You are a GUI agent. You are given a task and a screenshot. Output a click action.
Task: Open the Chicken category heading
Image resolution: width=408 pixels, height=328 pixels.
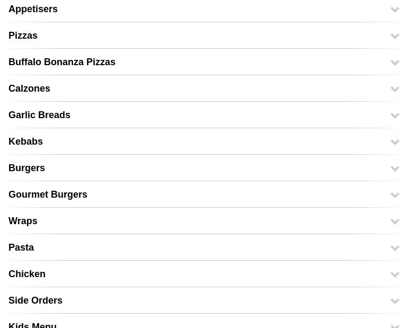click(x=27, y=274)
